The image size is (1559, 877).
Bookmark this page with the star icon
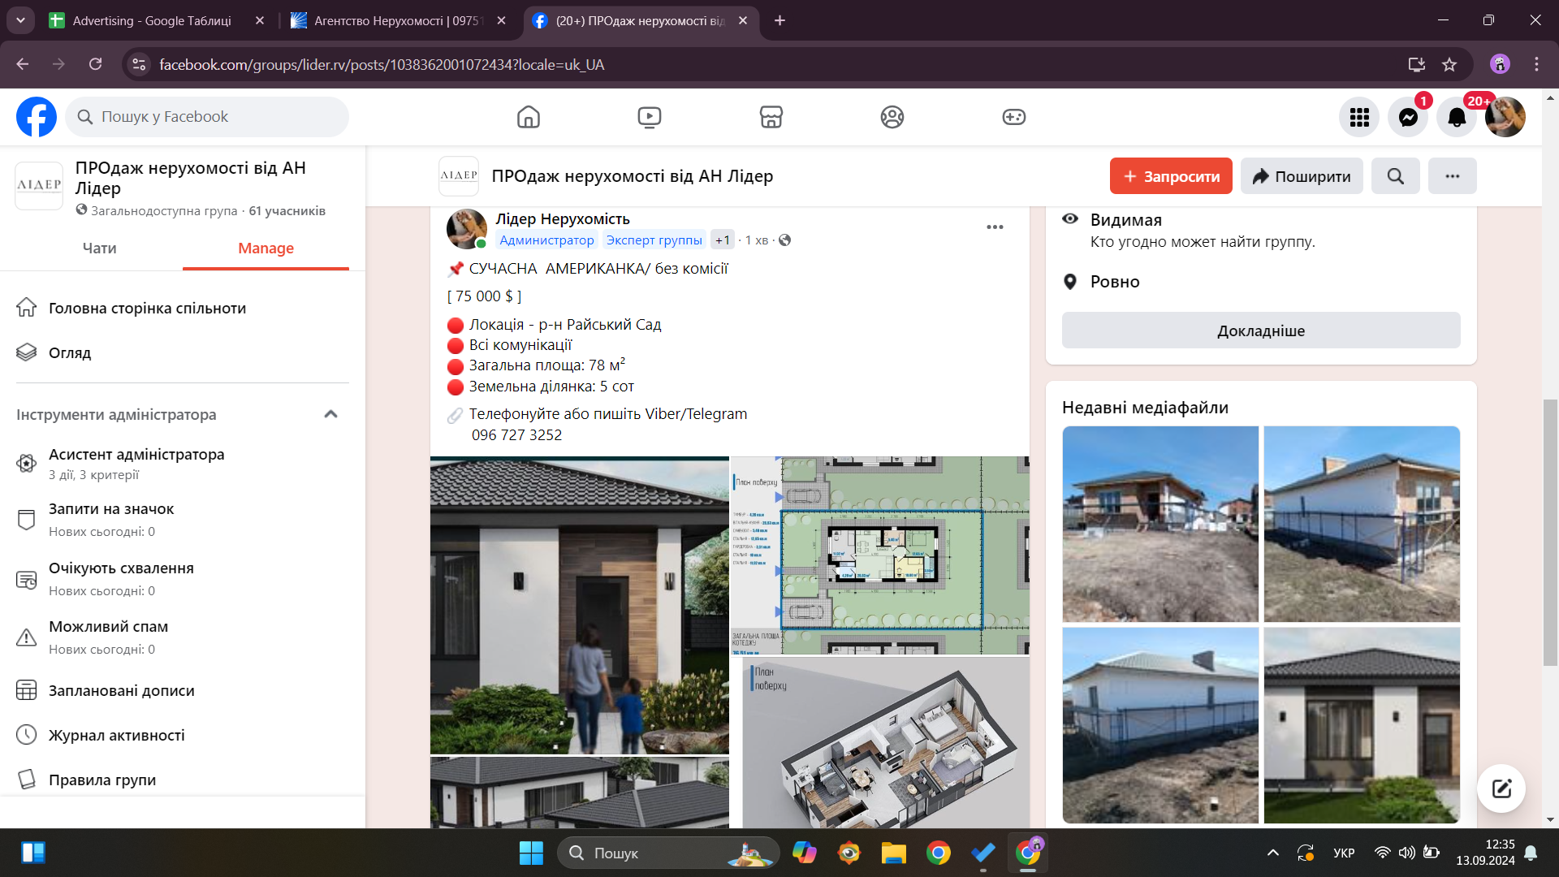(x=1449, y=64)
